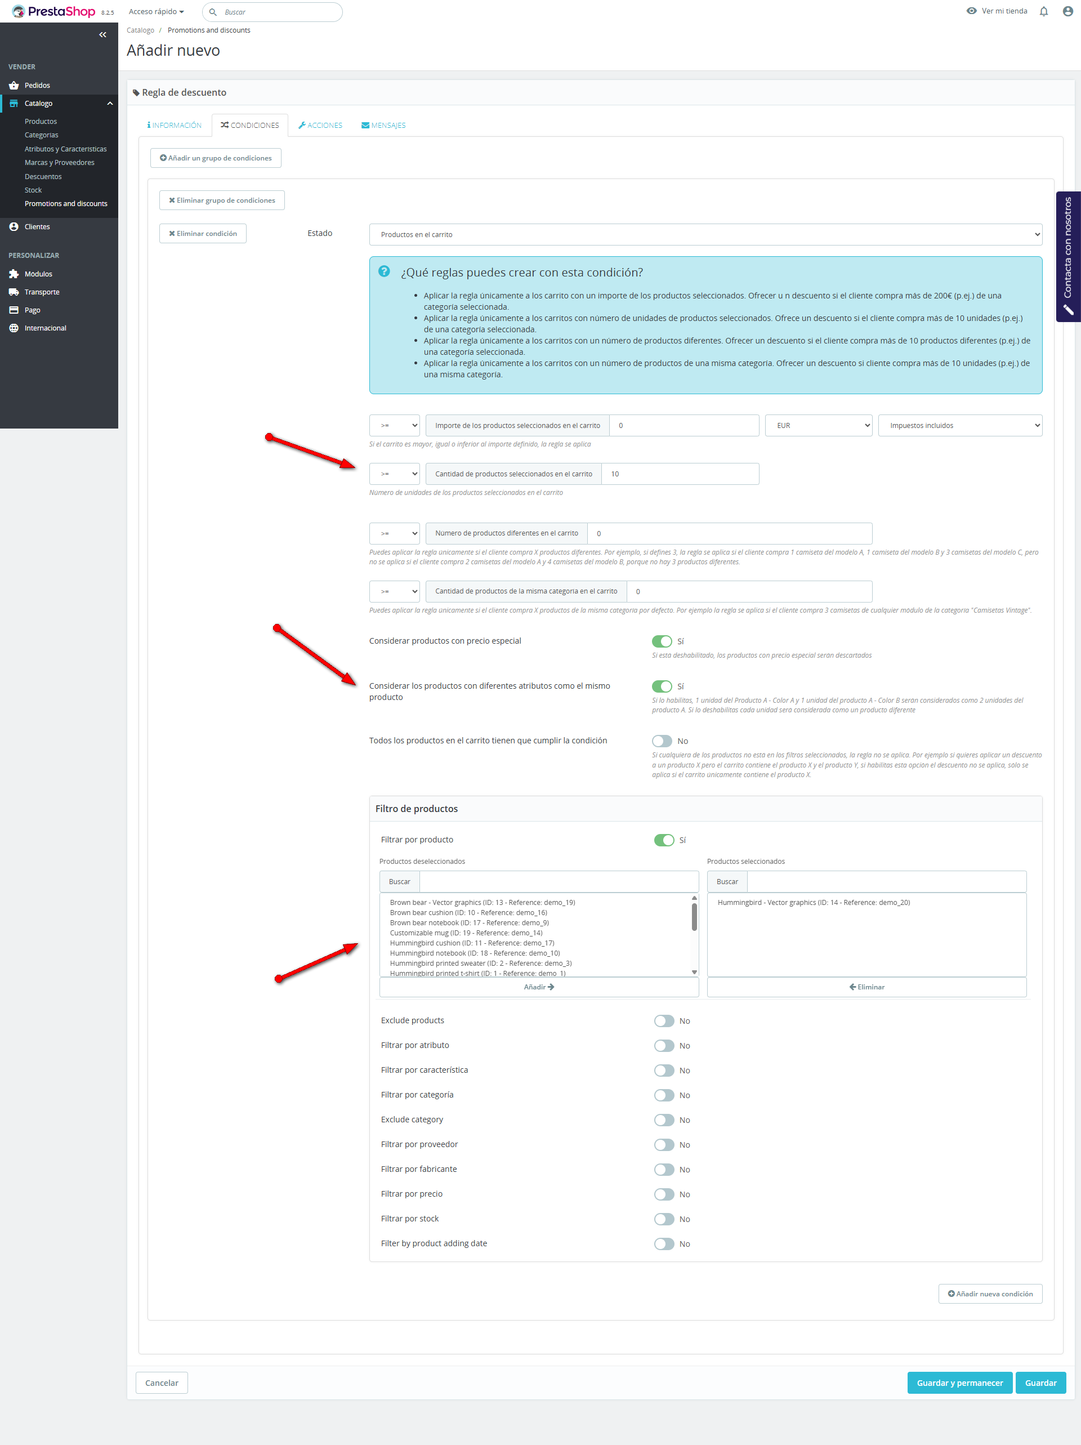This screenshot has width=1081, height=1445.
Task: Click Añadir button to add product
Action: tap(539, 987)
